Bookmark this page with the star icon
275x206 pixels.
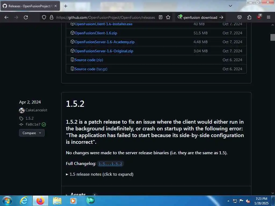168,17
